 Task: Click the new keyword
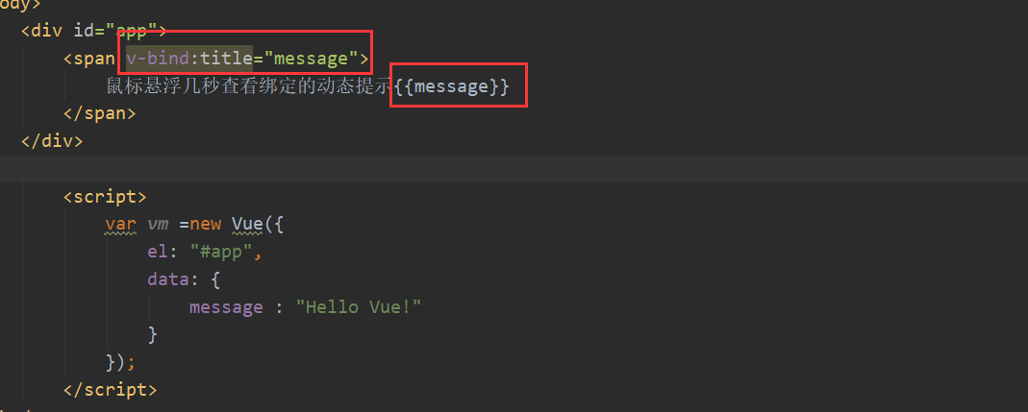tap(206, 224)
